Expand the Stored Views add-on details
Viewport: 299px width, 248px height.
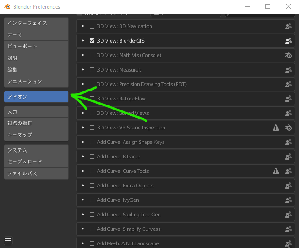click(83, 113)
